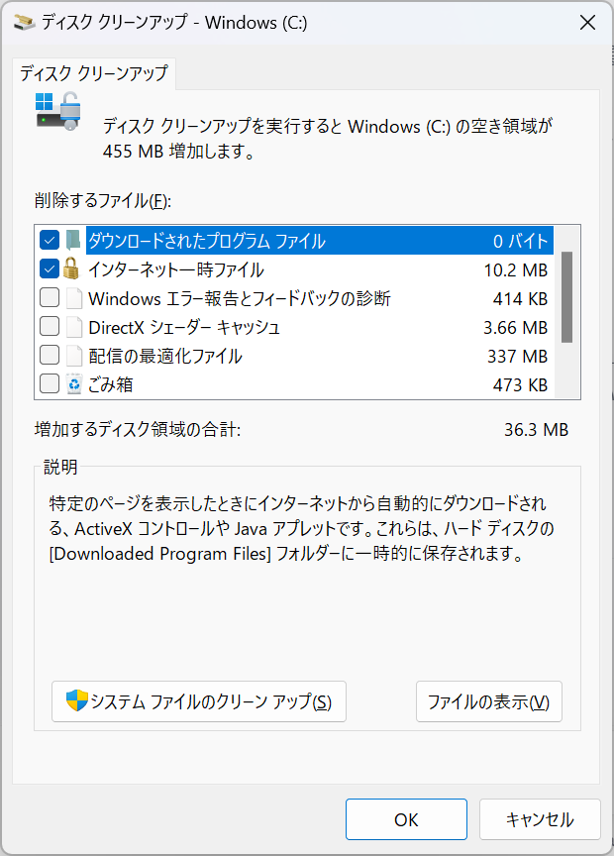Tick the DirectX シェーダー キャッシュ checkbox
Screen dimensions: 614x856
coord(50,327)
